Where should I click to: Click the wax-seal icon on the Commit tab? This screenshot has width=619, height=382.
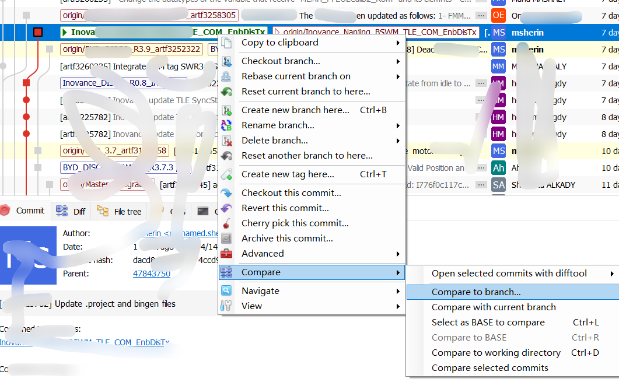coord(6,211)
